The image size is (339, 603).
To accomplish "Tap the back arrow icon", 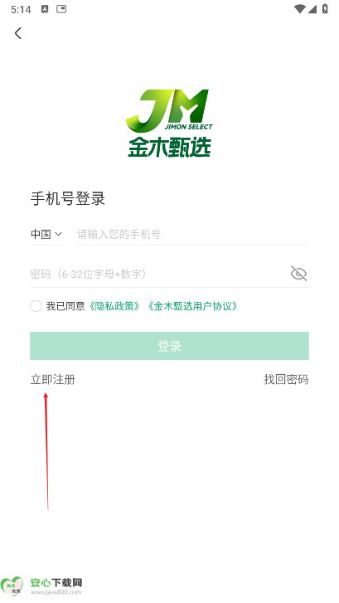I will point(17,33).
